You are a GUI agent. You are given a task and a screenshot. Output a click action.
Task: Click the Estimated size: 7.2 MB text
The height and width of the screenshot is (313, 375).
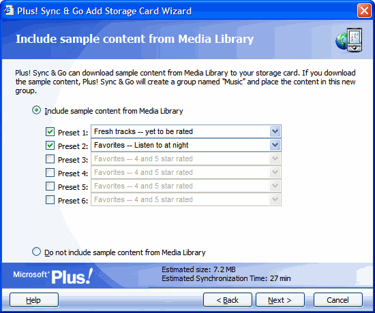pyautogui.click(x=198, y=269)
